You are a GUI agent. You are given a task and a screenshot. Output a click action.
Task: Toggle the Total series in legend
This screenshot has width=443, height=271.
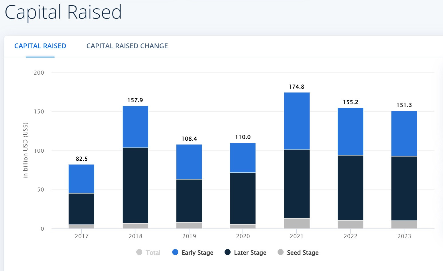148,252
